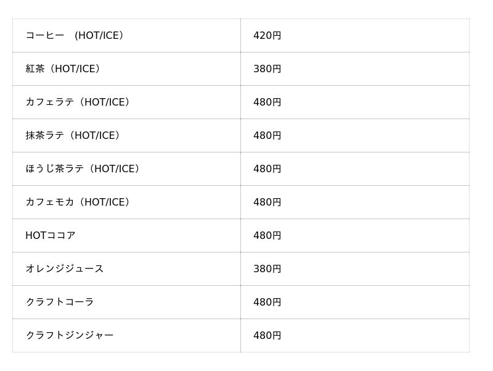The height and width of the screenshot is (371, 493).
Task: Click the クラフトジンジャー menu entry
Action: (x=70, y=336)
